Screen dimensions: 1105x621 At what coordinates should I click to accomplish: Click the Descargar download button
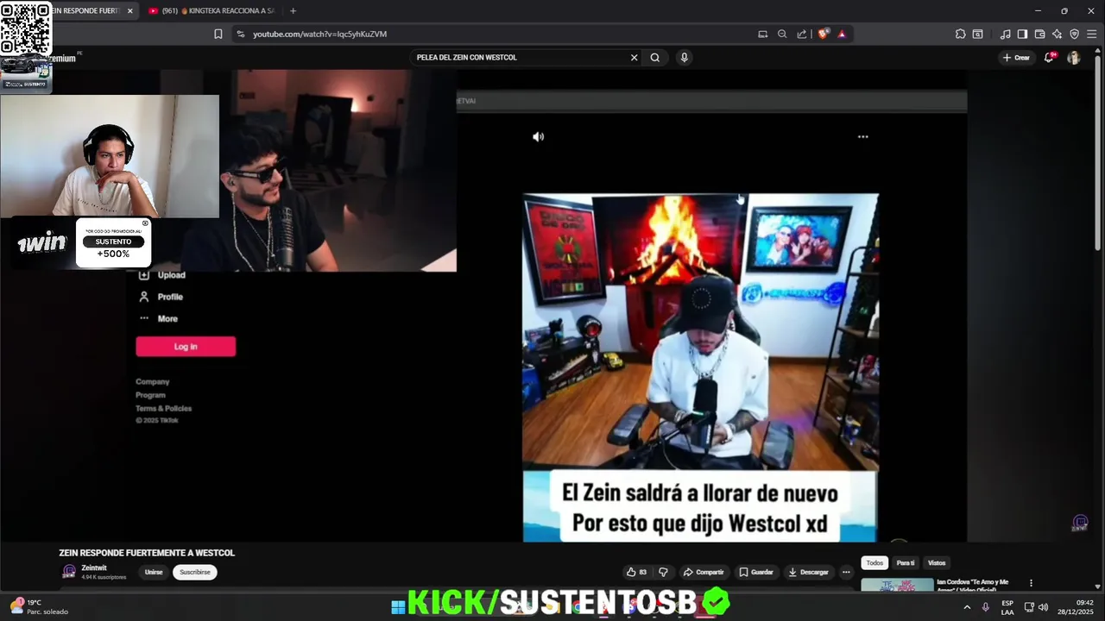coord(808,572)
